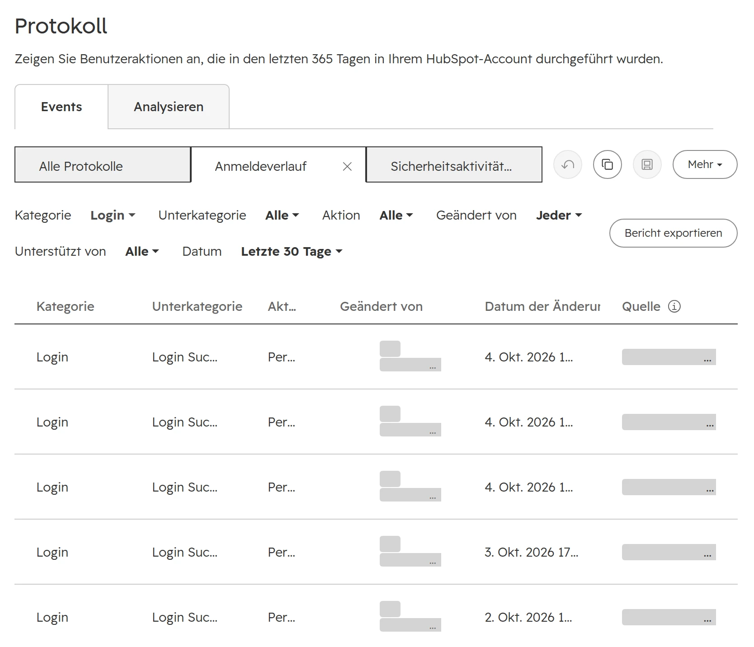This screenshot has width=754, height=647.
Task: Click Bericht exportieren button
Action: tap(673, 233)
